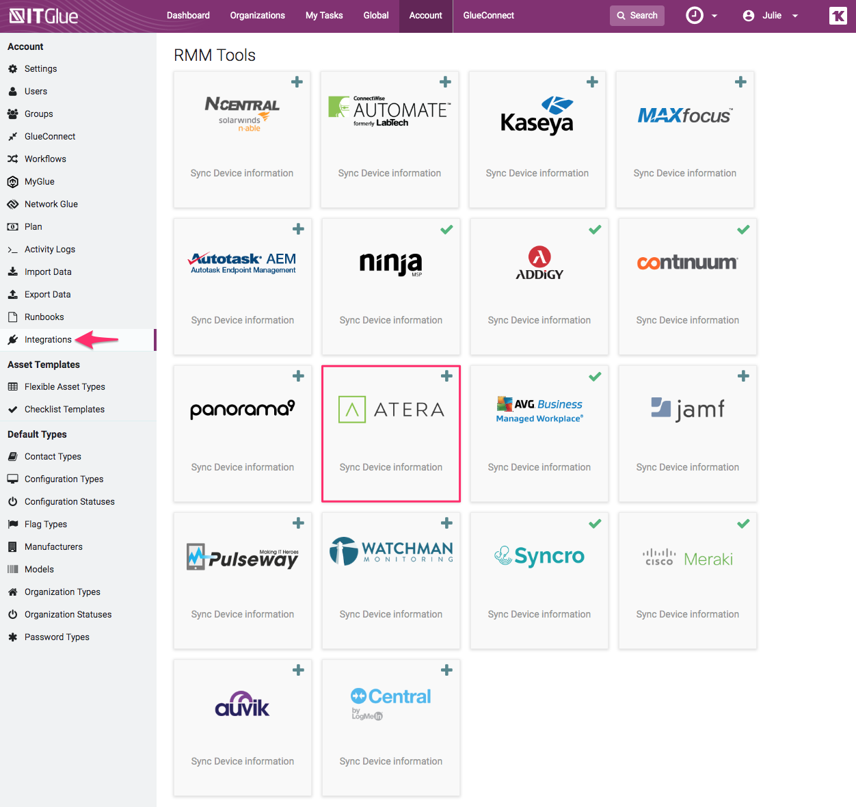Screen dimensions: 856x807
Task: Click the Password Types asterisk icon
Action: tap(12, 637)
